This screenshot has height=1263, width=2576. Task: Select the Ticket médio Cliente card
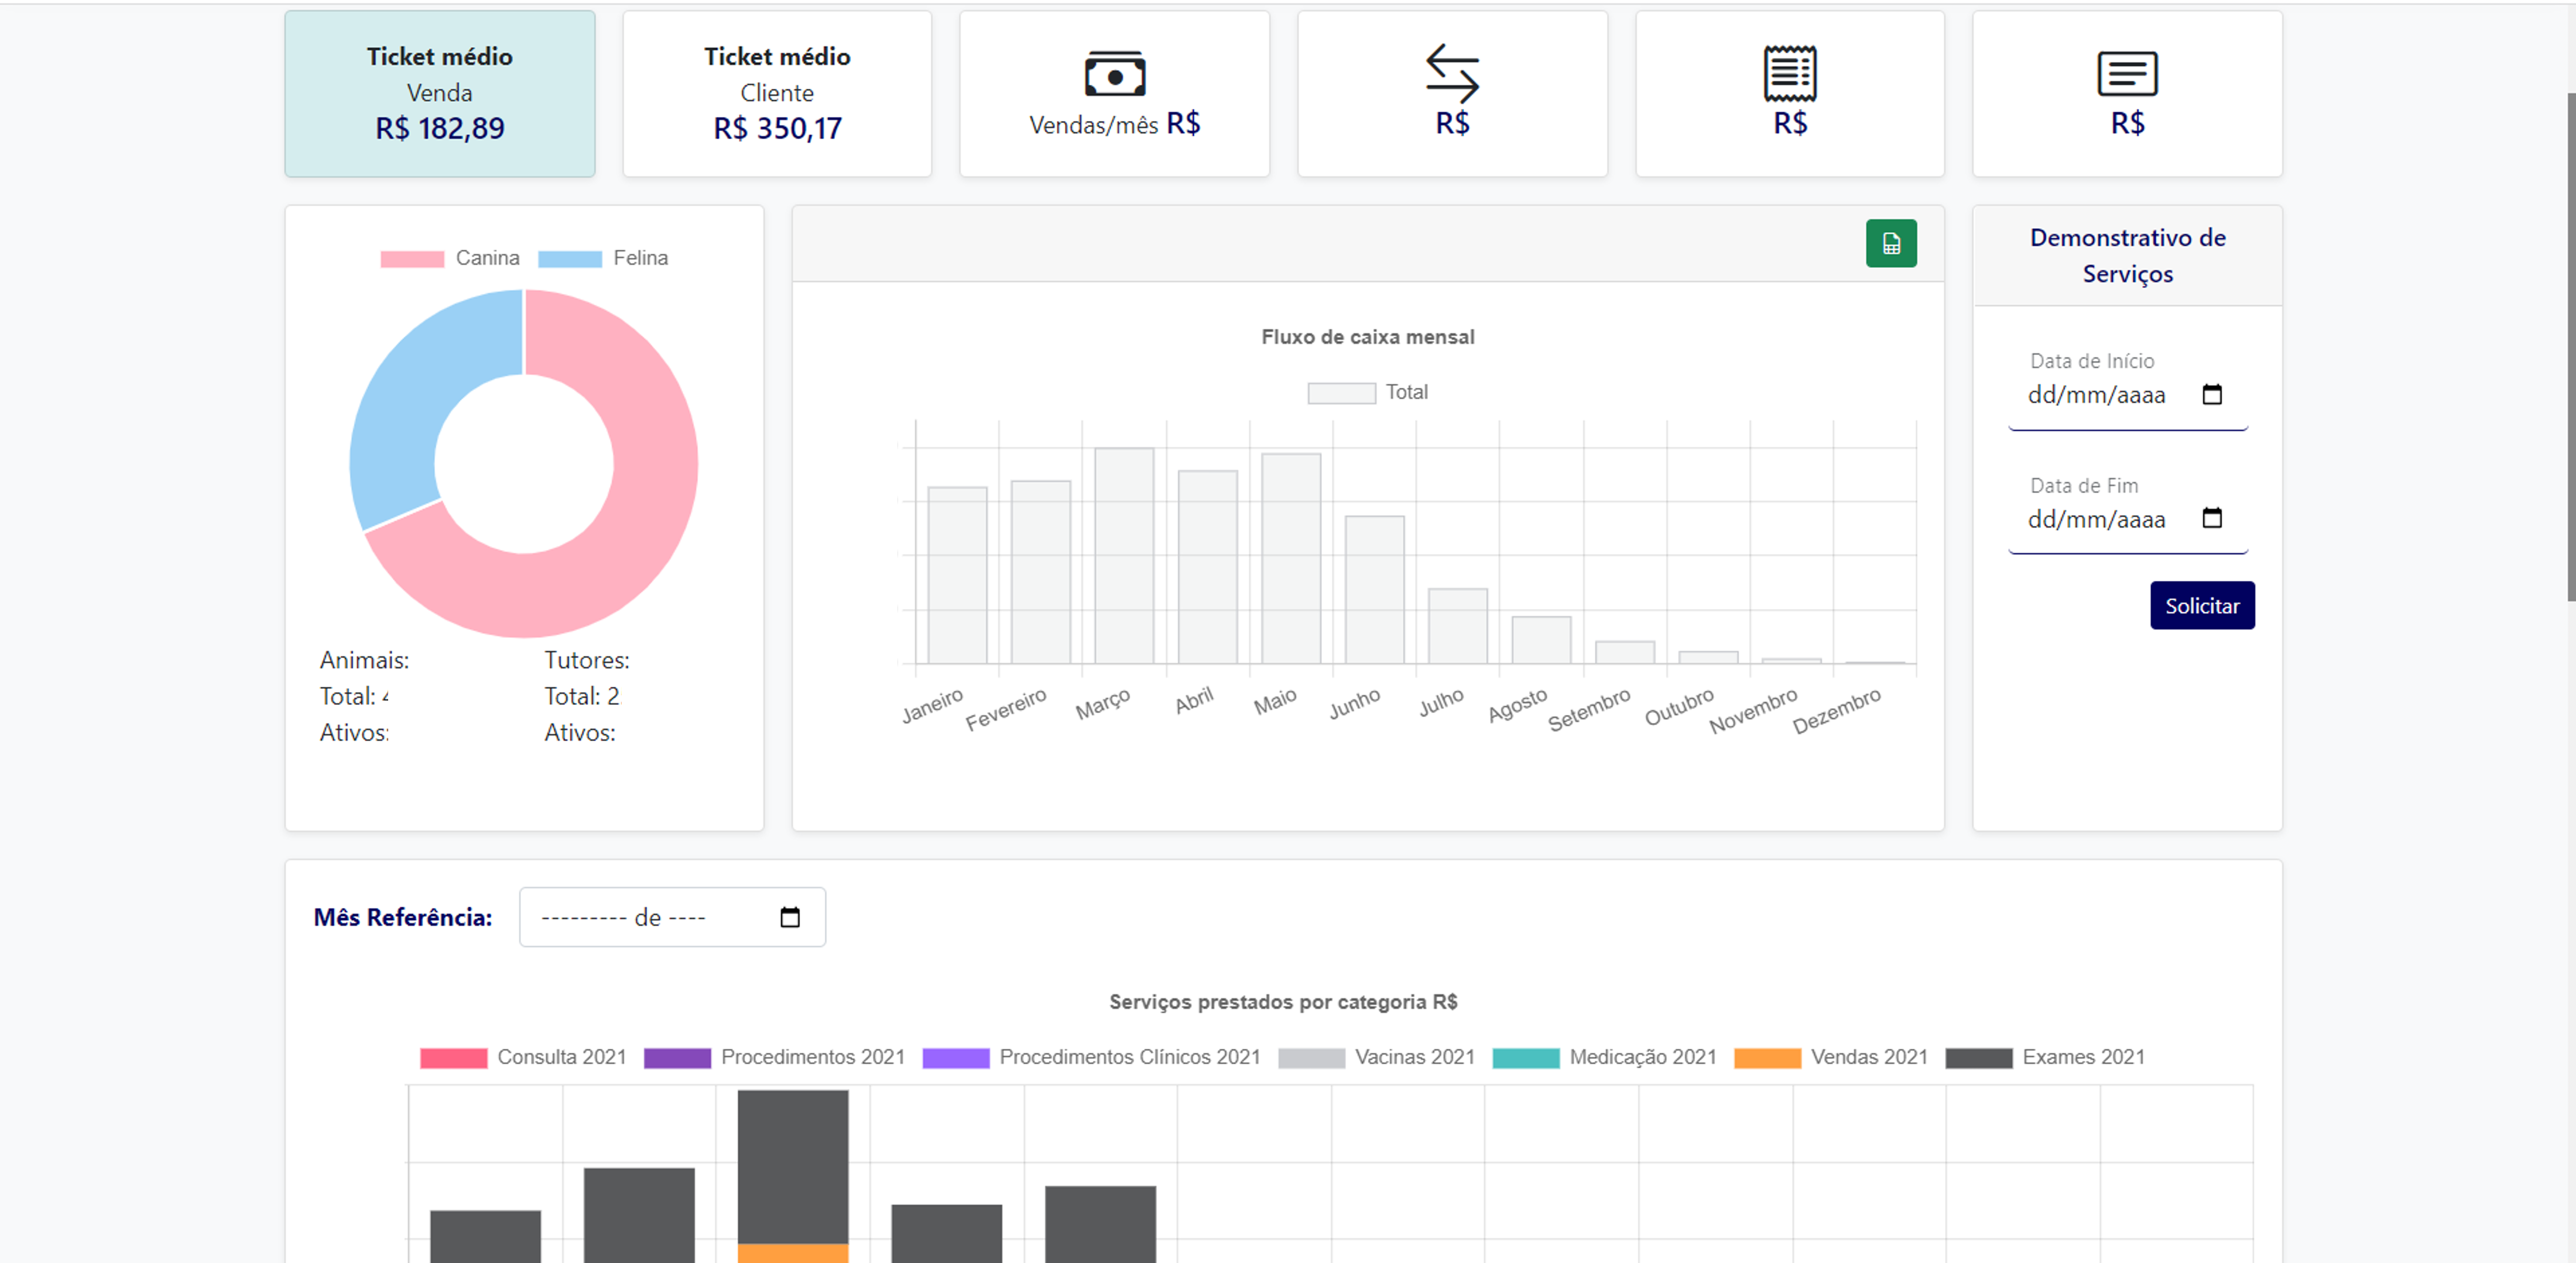(x=777, y=94)
